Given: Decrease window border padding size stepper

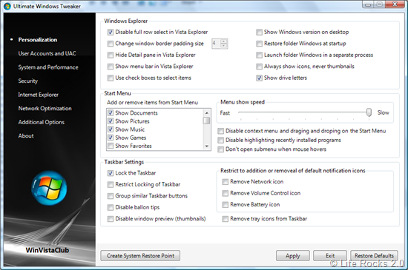Looking at the screenshot, I should pyautogui.click(x=223, y=46).
